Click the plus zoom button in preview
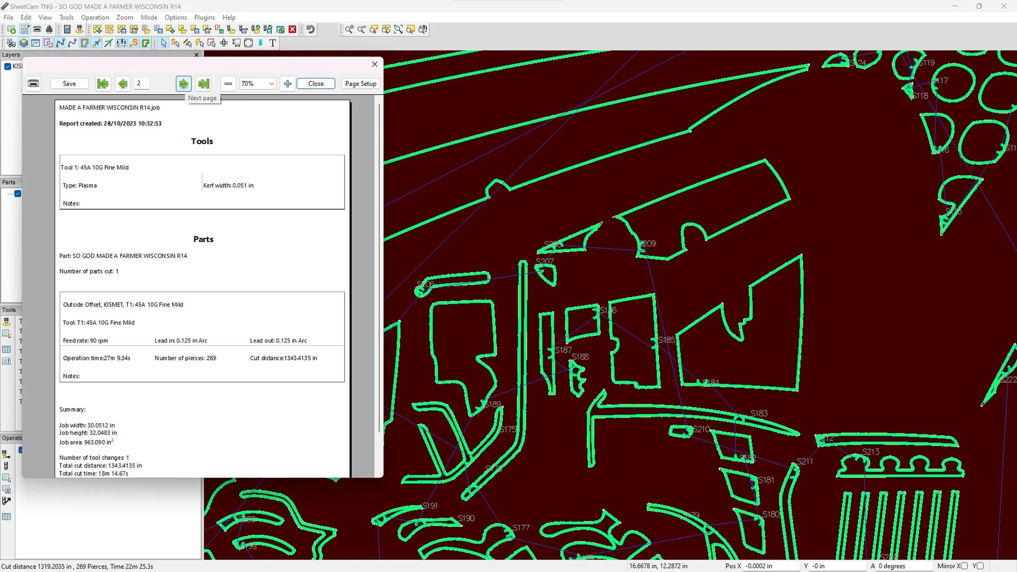 point(287,84)
